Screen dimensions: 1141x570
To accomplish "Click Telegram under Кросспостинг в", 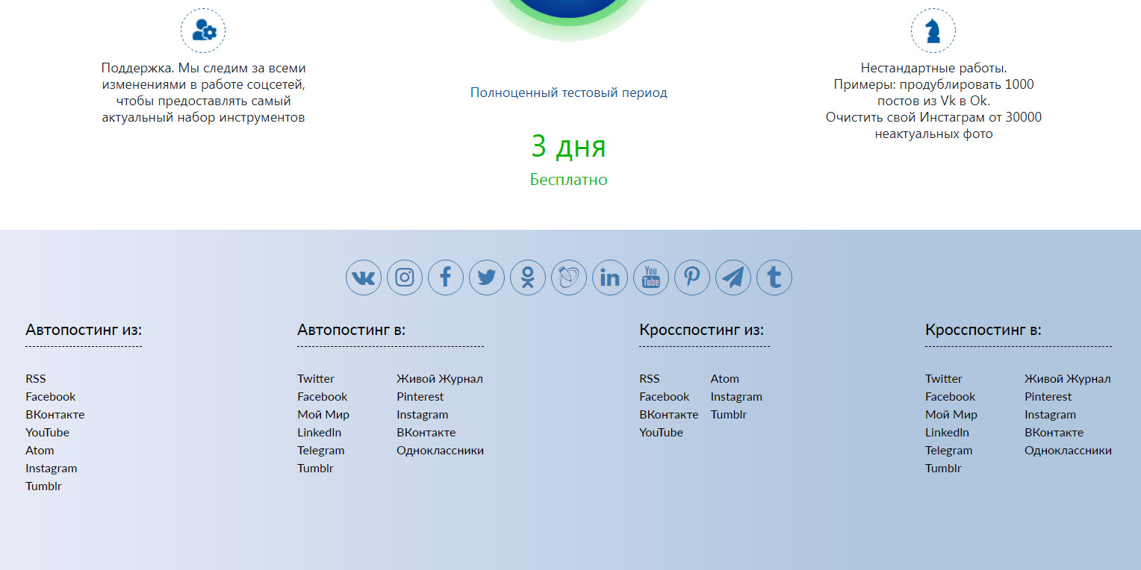I will pos(949,451).
